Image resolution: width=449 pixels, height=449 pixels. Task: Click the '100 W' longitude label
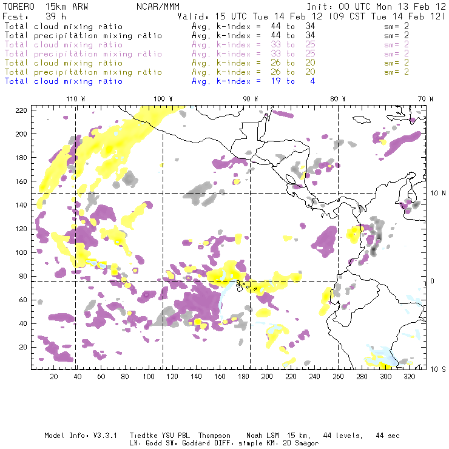click(x=163, y=99)
